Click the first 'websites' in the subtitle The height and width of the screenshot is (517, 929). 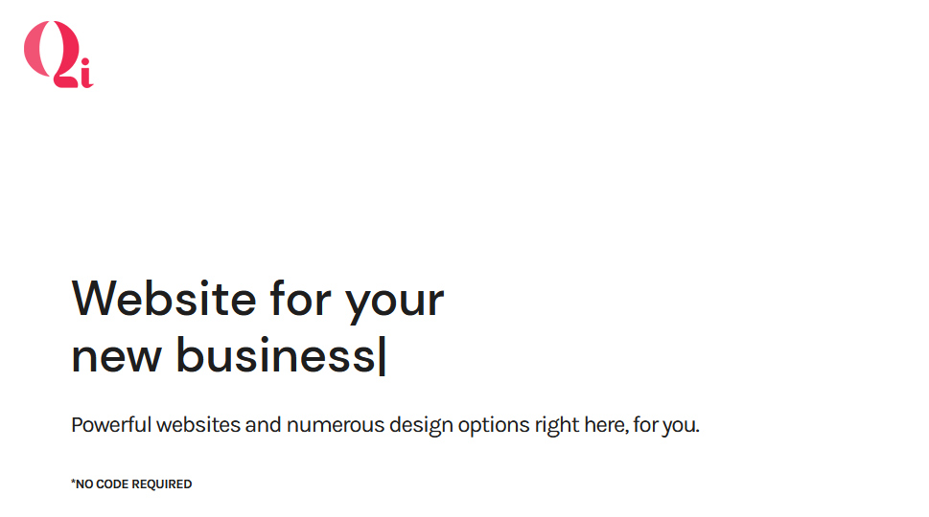(x=198, y=425)
